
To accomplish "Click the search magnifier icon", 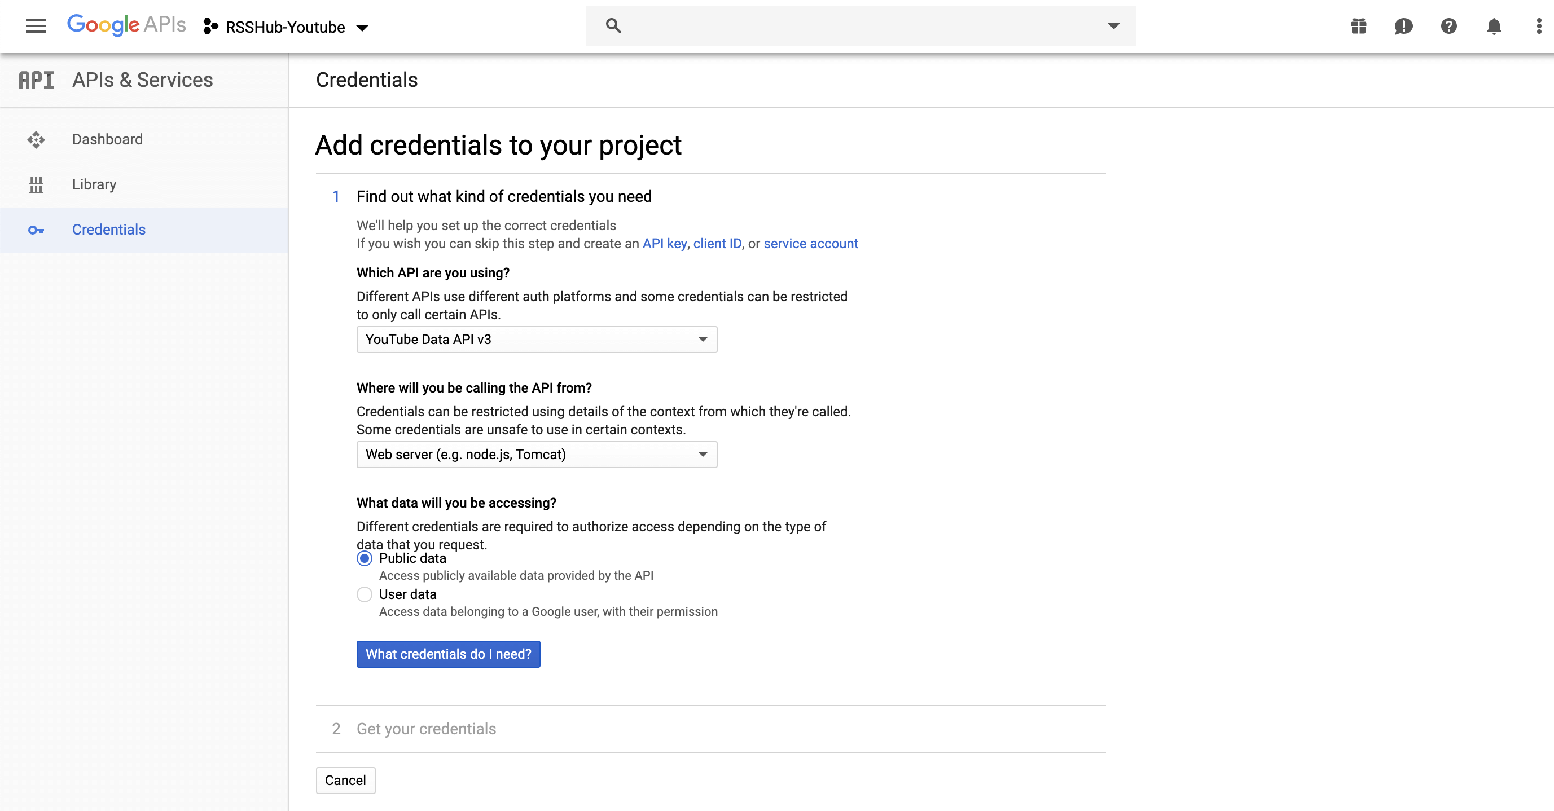I will [x=613, y=26].
